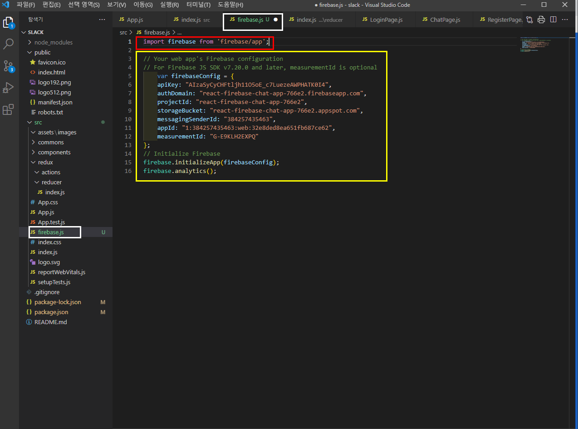This screenshot has width=578, height=429.
Task: Open the 도움말(H) menu
Action: [230, 5]
